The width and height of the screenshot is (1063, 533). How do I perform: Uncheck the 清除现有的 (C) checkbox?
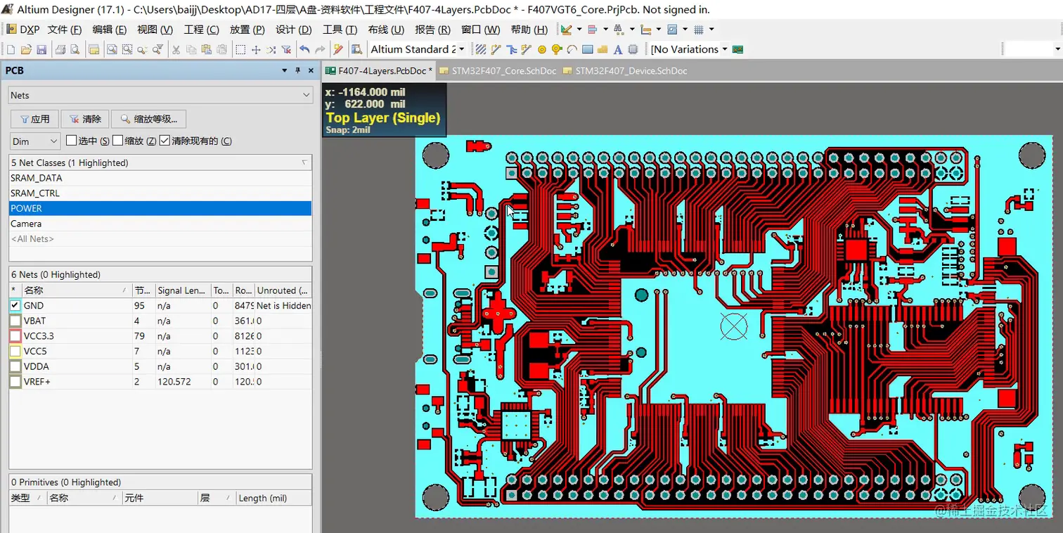(x=165, y=141)
